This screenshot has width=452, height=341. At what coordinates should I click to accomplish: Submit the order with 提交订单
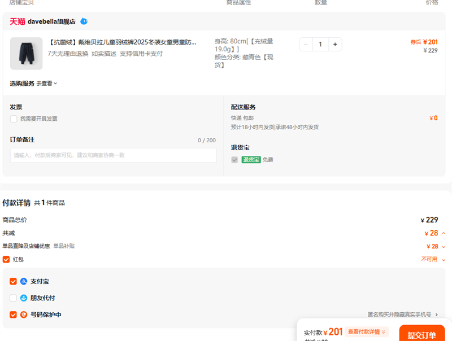pyautogui.click(x=421, y=334)
